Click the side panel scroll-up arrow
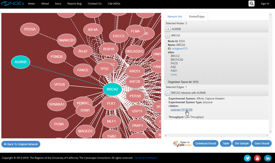The width and height of the screenshot is (275, 163). tap(270, 15)
